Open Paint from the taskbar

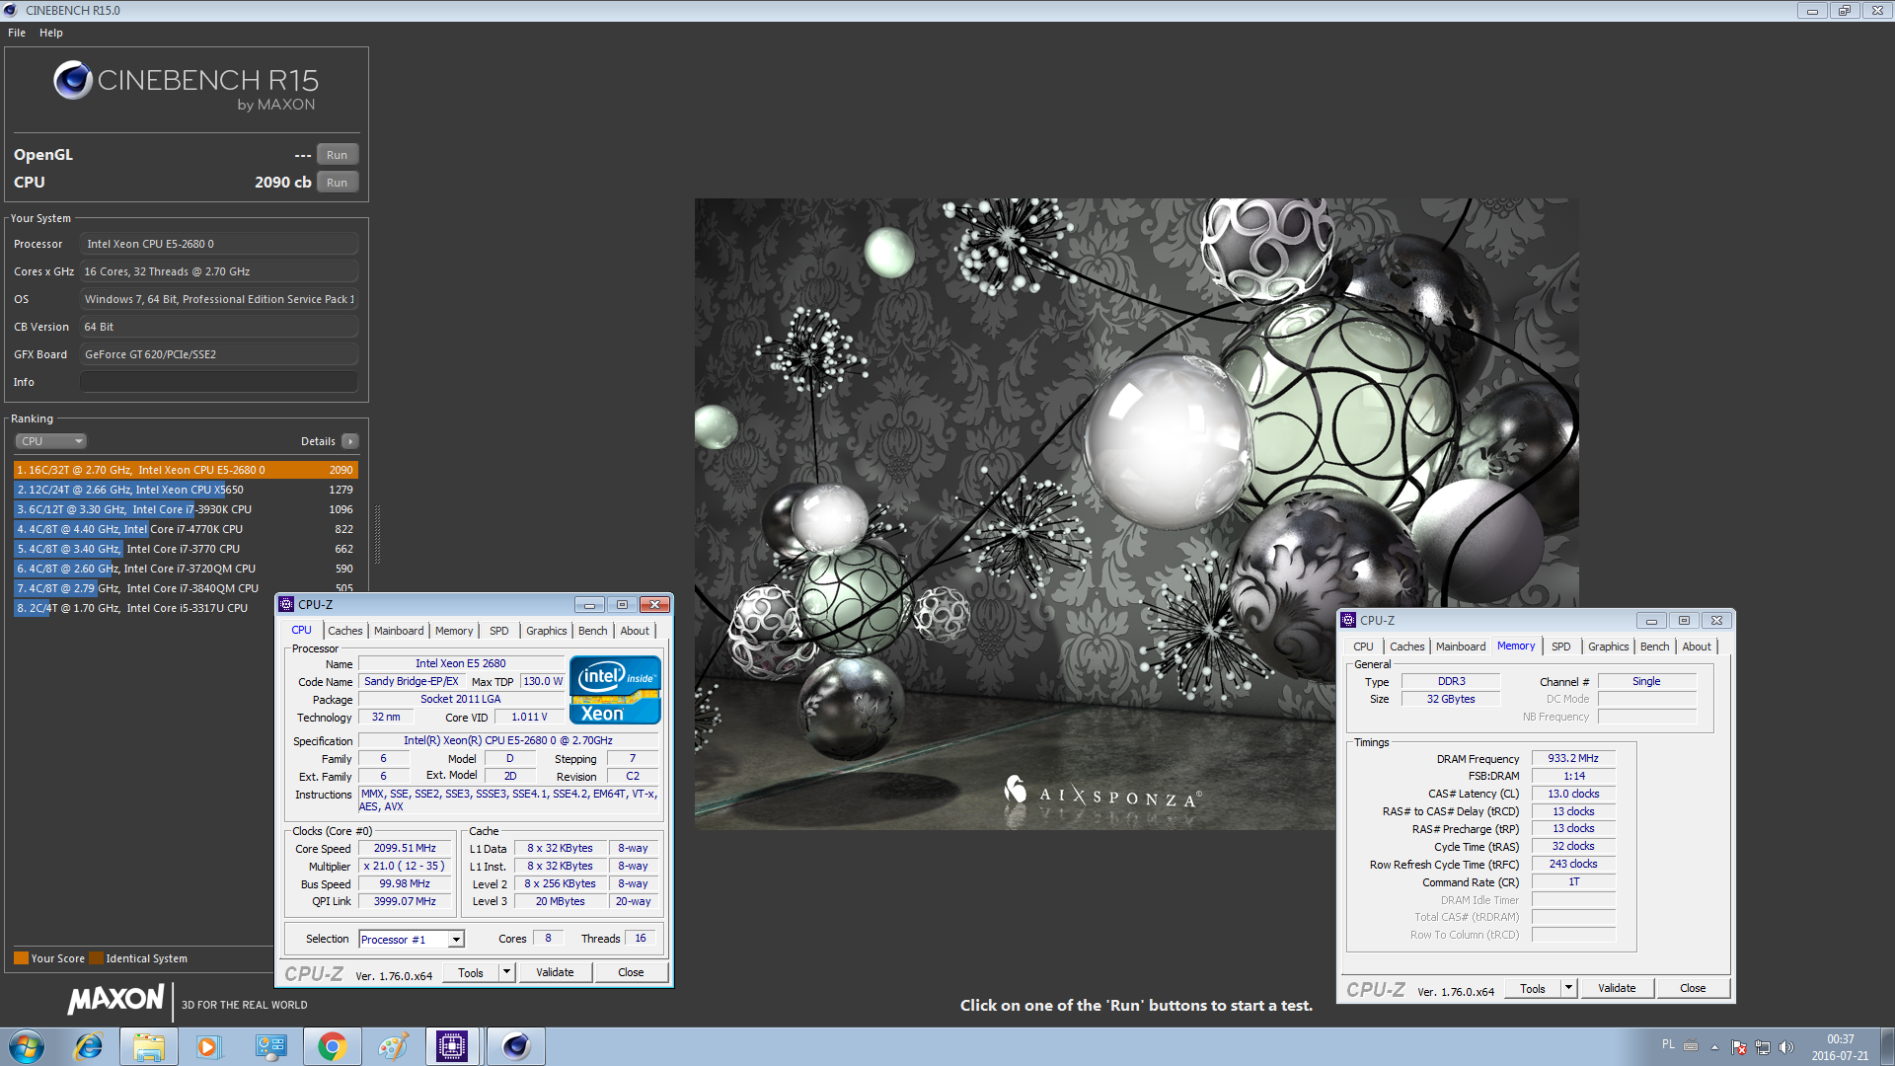[392, 1046]
